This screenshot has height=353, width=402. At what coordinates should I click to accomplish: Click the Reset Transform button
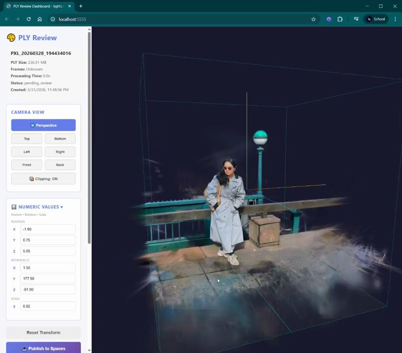tap(43, 332)
